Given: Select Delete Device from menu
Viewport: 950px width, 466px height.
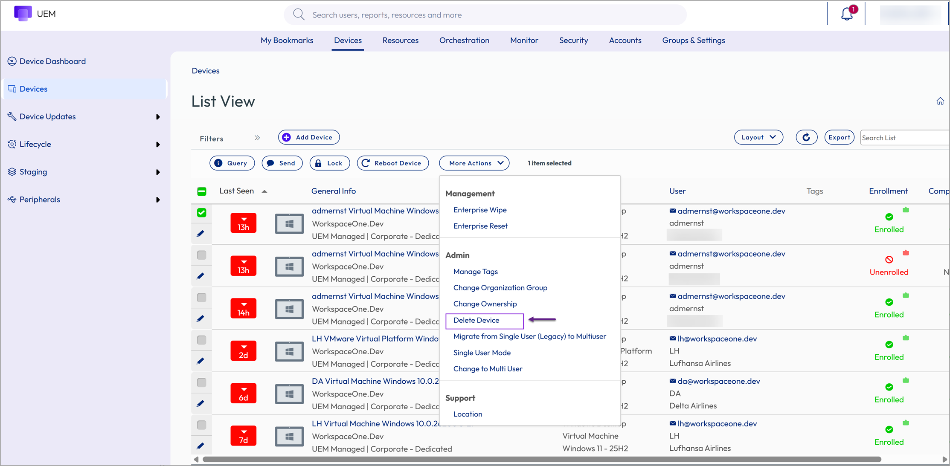Looking at the screenshot, I should point(476,320).
